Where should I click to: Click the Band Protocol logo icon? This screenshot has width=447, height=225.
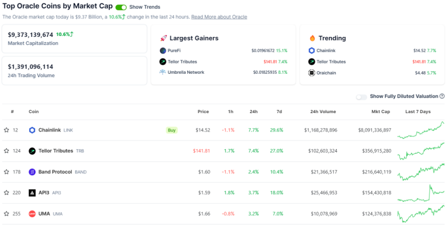(x=32, y=172)
